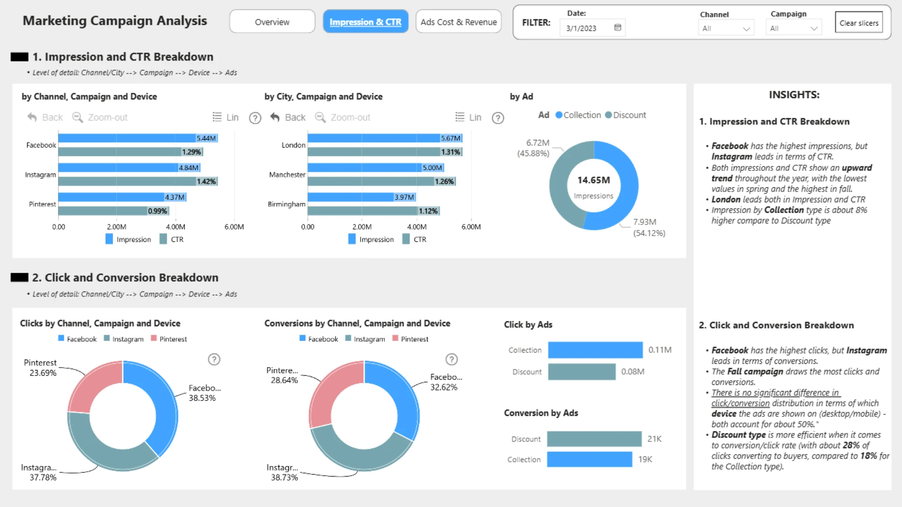Click the Impression & CTR link button
This screenshot has height=507, width=902.
point(365,22)
